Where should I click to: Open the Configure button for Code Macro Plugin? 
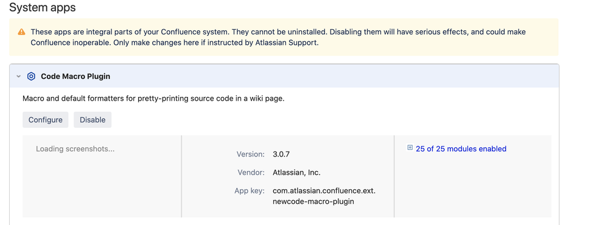(x=46, y=120)
